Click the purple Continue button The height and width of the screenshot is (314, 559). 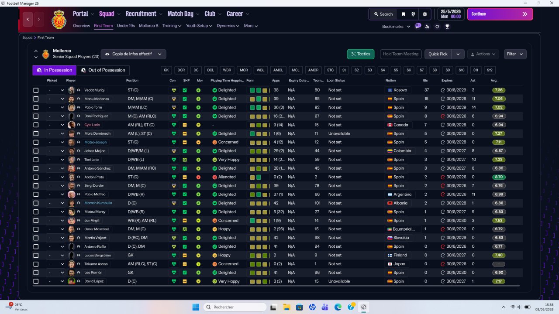(x=500, y=14)
